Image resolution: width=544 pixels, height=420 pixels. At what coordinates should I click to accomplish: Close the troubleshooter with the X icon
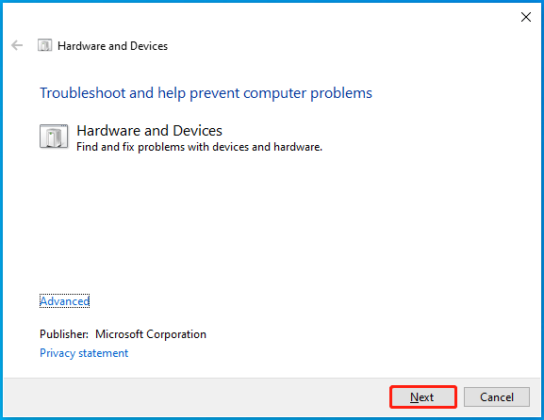(x=526, y=17)
